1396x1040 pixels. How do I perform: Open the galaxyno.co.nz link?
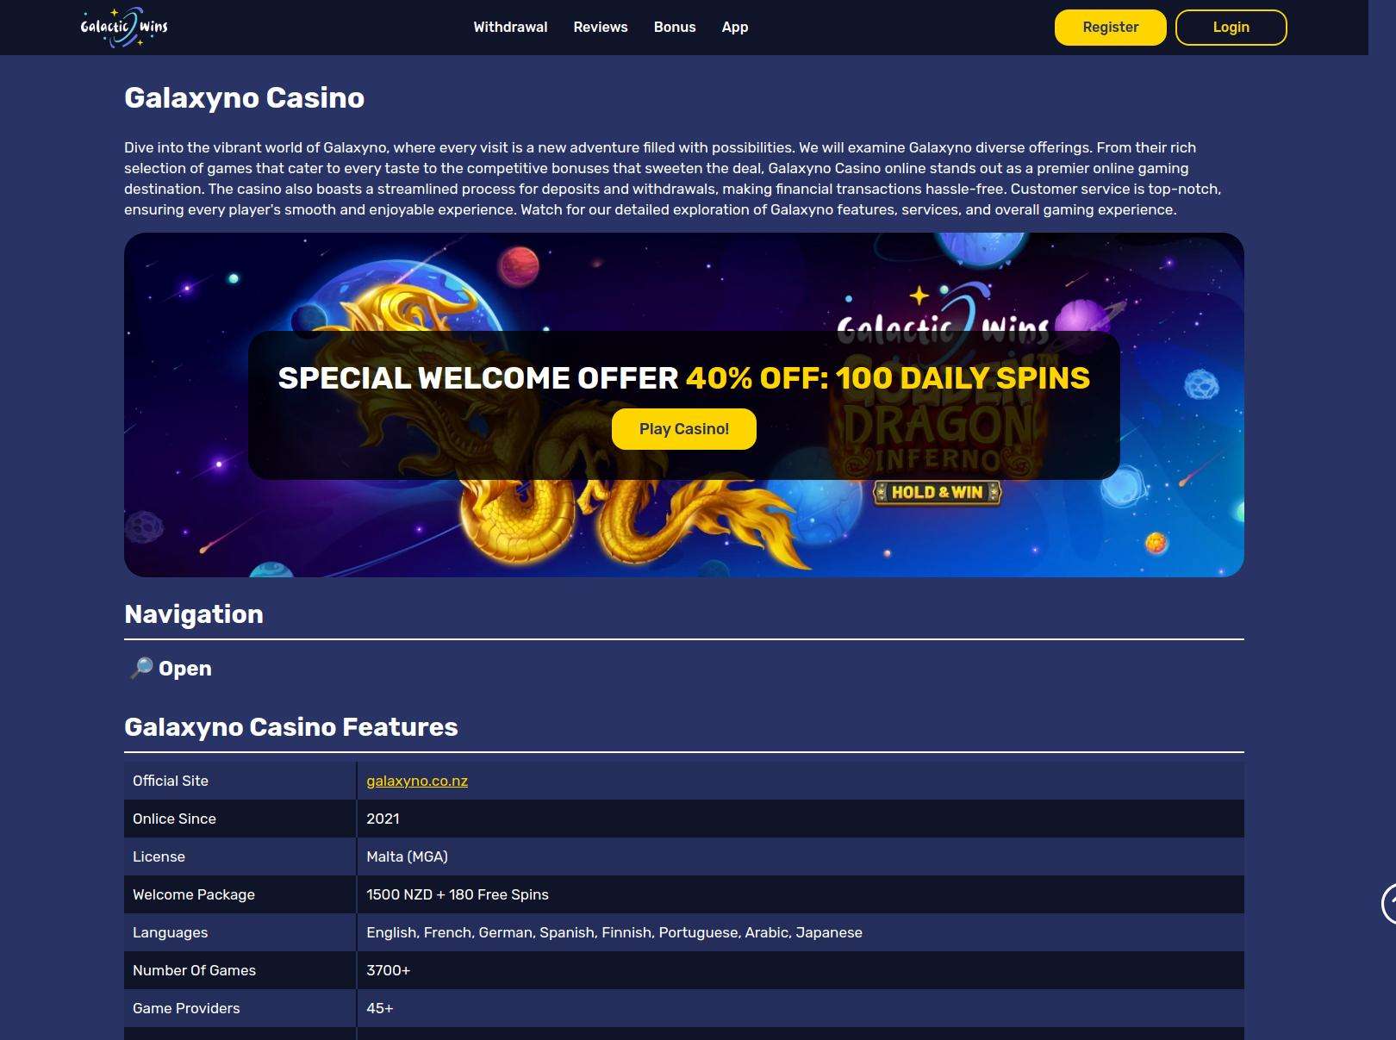click(x=415, y=781)
